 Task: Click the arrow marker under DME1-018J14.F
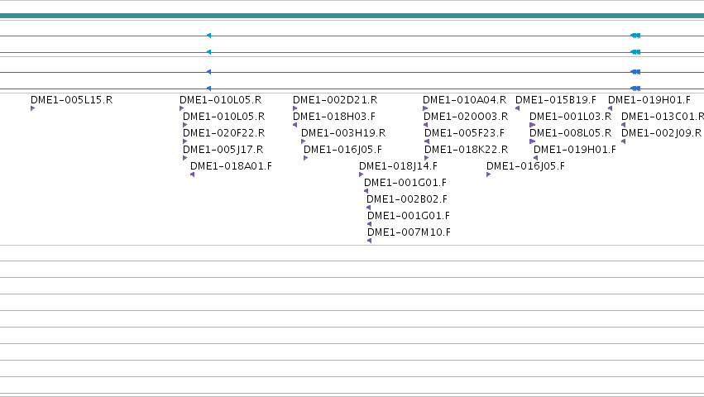point(361,175)
